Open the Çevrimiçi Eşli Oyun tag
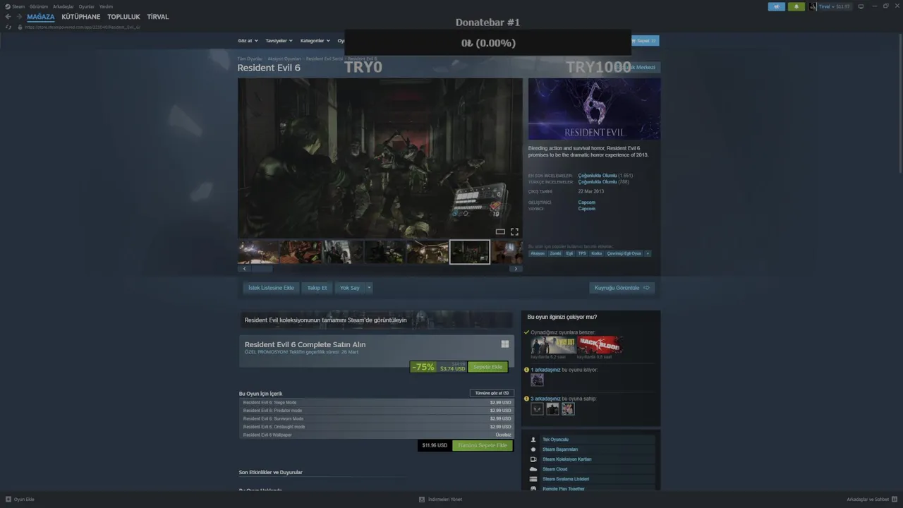 pyautogui.click(x=624, y=253)
